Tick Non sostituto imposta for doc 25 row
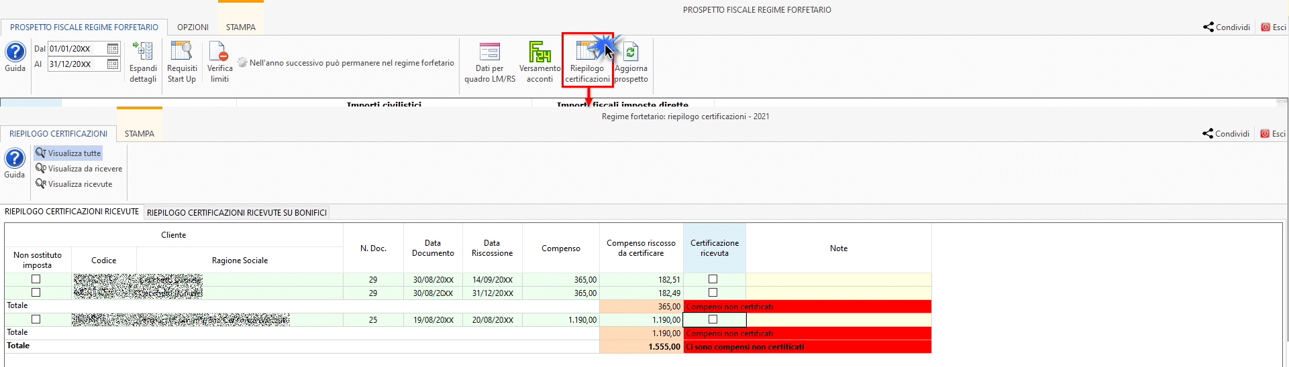Viewport: 1289px width, 367px height. click(36, 319)
